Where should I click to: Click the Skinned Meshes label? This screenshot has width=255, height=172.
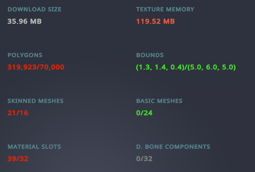coord(35,101)
